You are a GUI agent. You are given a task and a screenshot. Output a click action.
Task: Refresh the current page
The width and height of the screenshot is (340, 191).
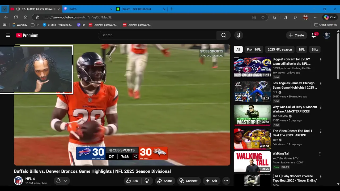pyautogui.click(x=16, y=17)
